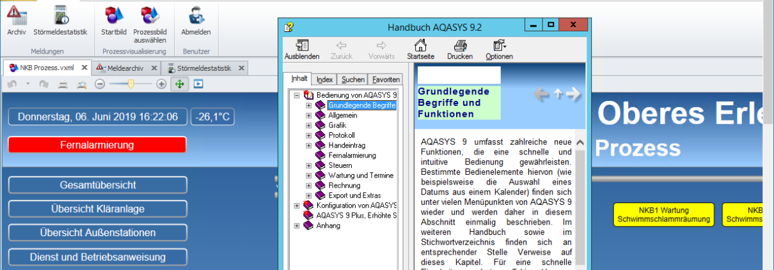Click the zoom slider handle

pos(131,83)
